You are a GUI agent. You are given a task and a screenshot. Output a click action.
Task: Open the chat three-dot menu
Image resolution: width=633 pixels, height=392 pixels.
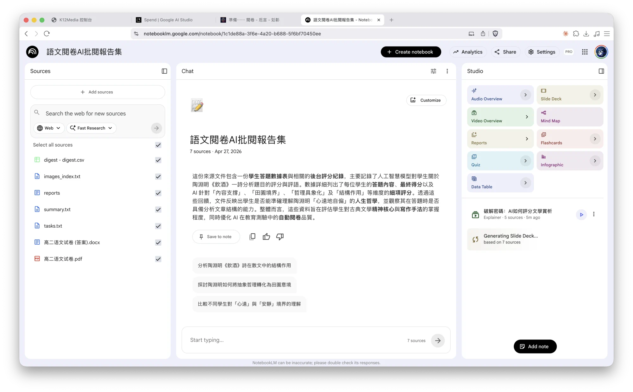448,71
